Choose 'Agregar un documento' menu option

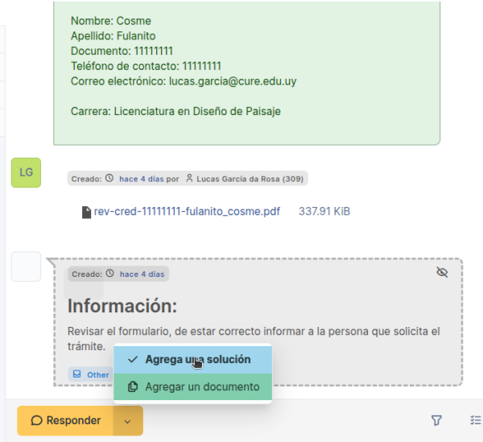pos(193,387)
